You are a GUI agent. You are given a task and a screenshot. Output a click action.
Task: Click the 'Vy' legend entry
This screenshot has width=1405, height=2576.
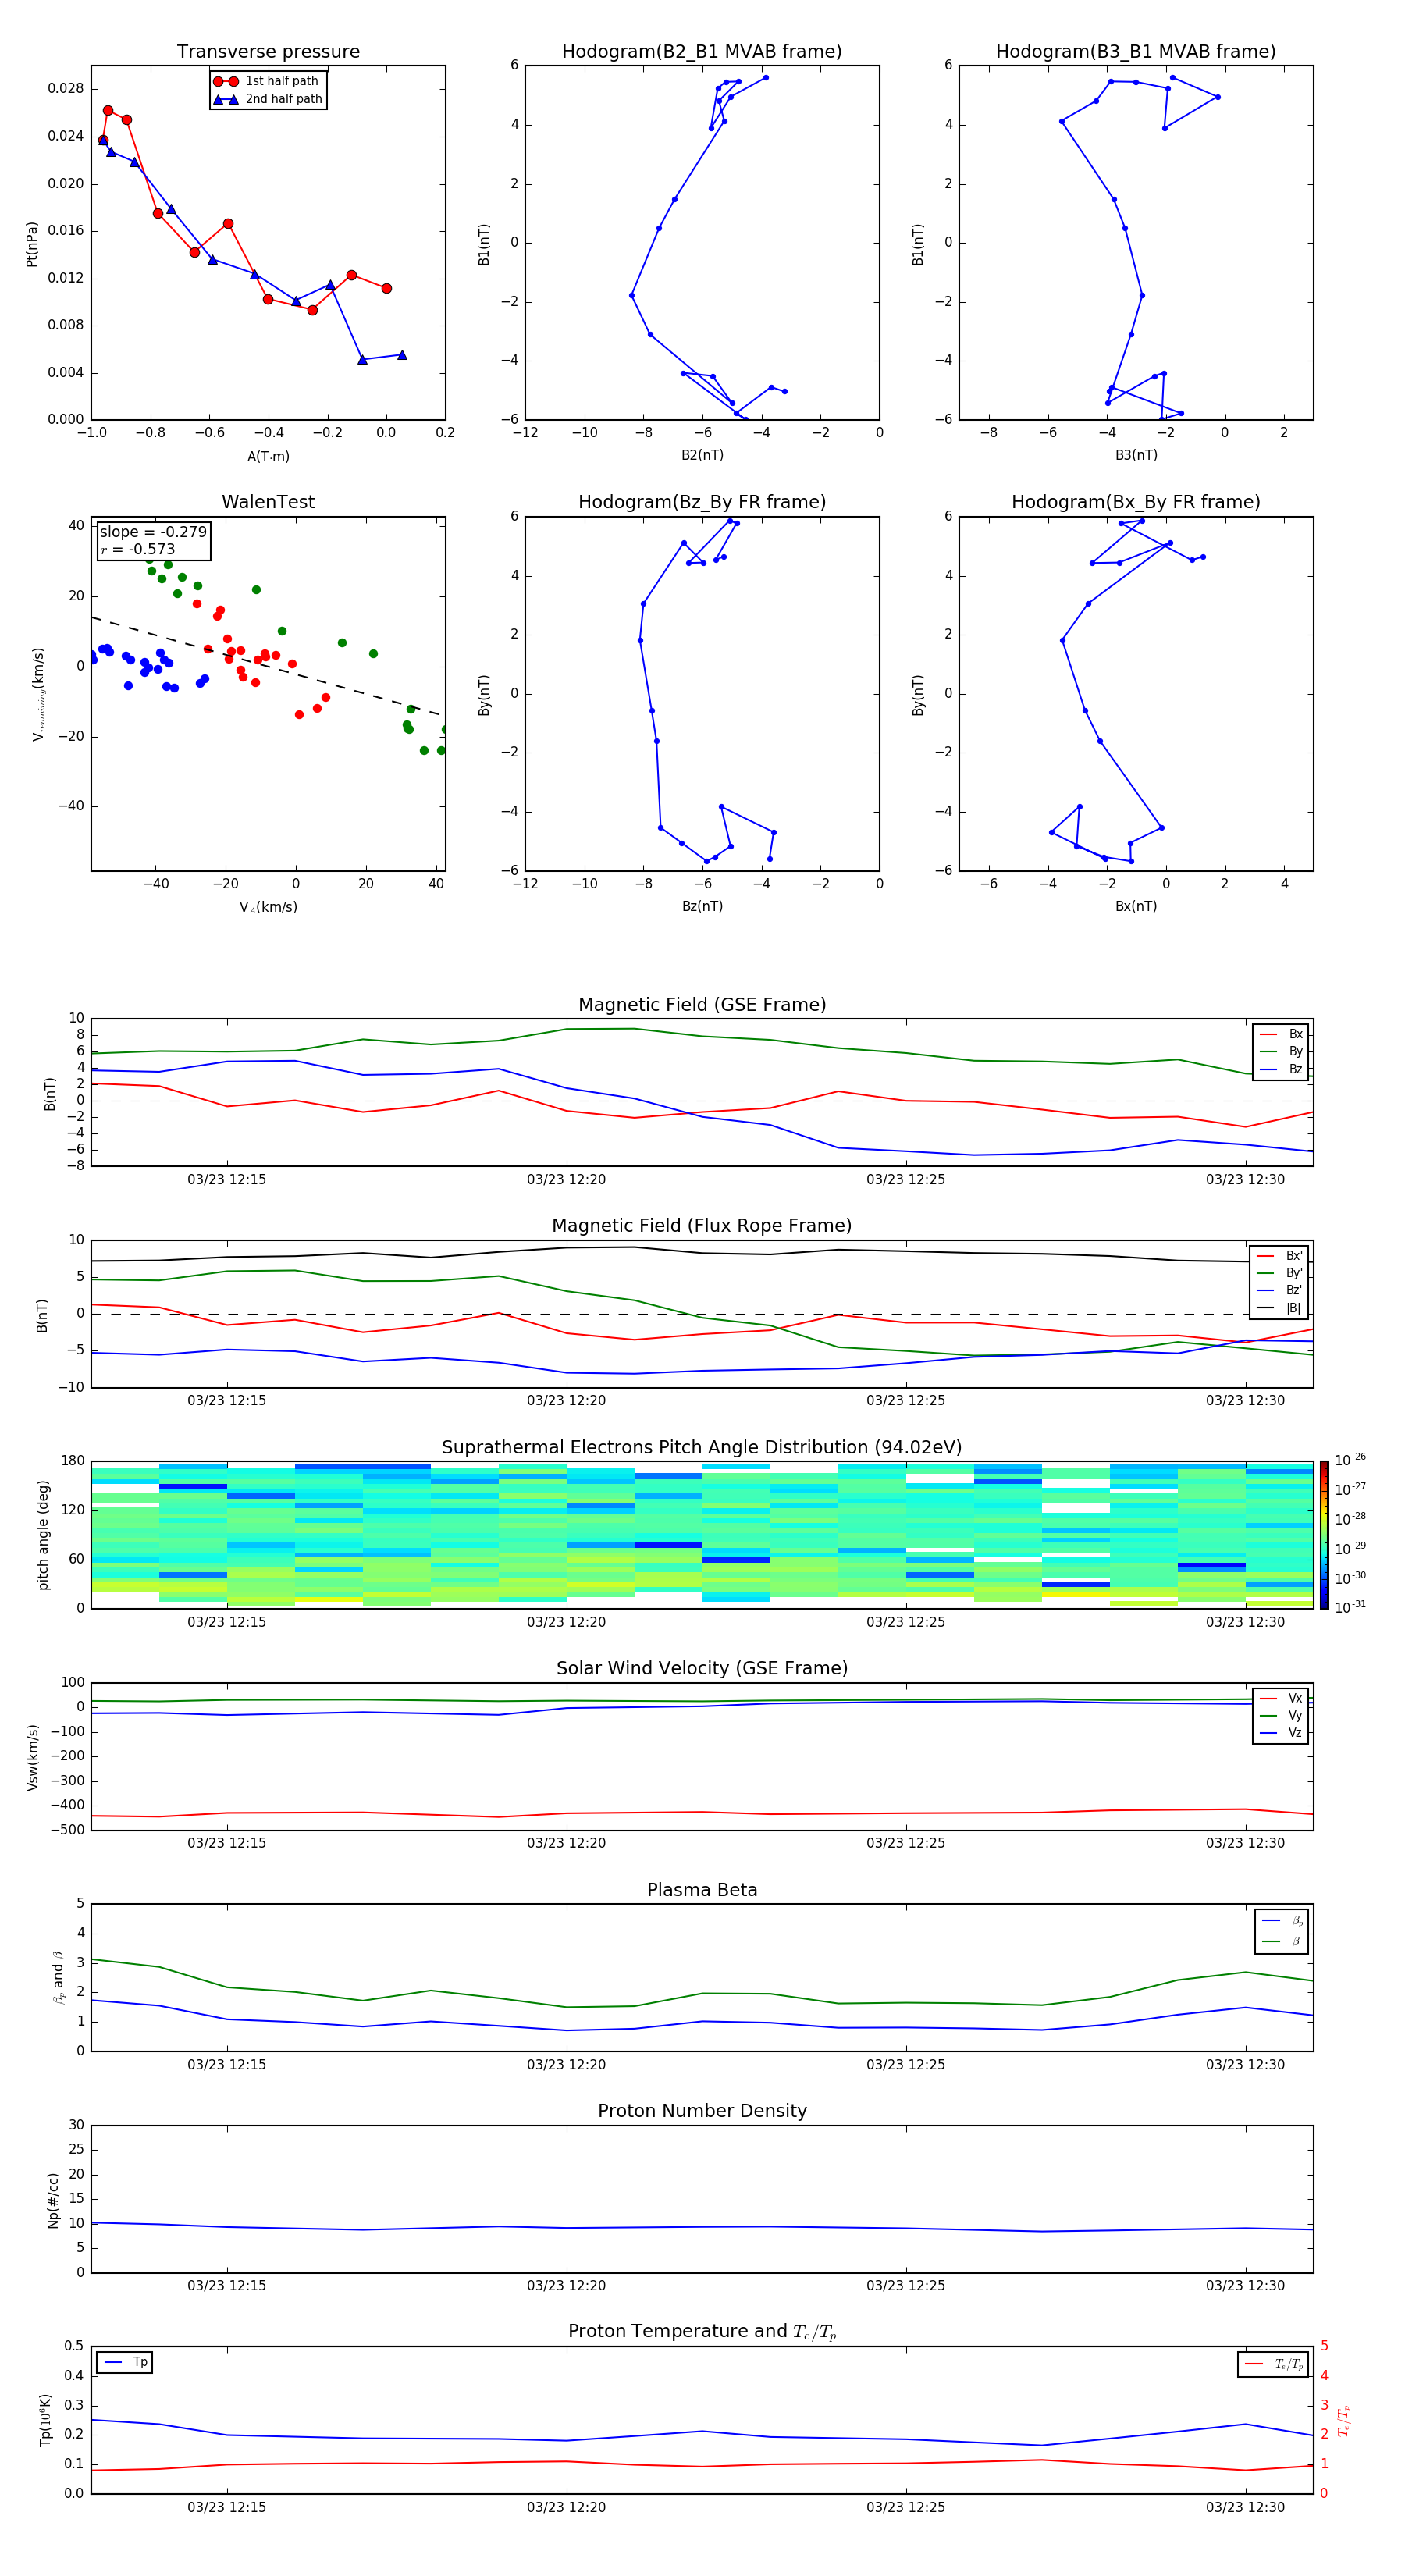[x=1281, y=1715]
